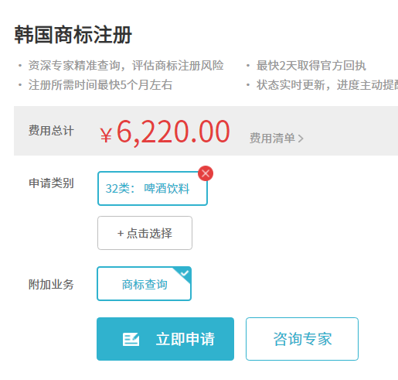Click the plus sign in 点击选择

pyautogui.click(x=121, y=234)
